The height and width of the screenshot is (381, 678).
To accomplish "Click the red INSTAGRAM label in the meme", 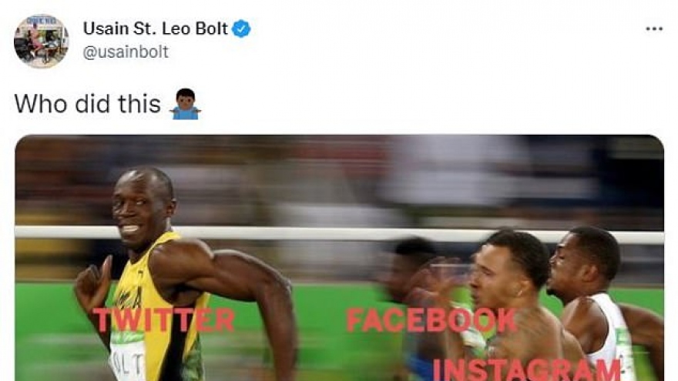I will click(x=527, y=369).
